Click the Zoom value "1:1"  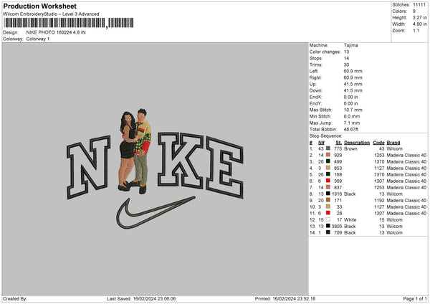[416, 30]
